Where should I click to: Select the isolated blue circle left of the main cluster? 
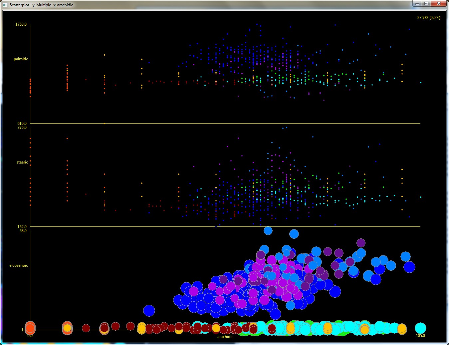(149, 311)
